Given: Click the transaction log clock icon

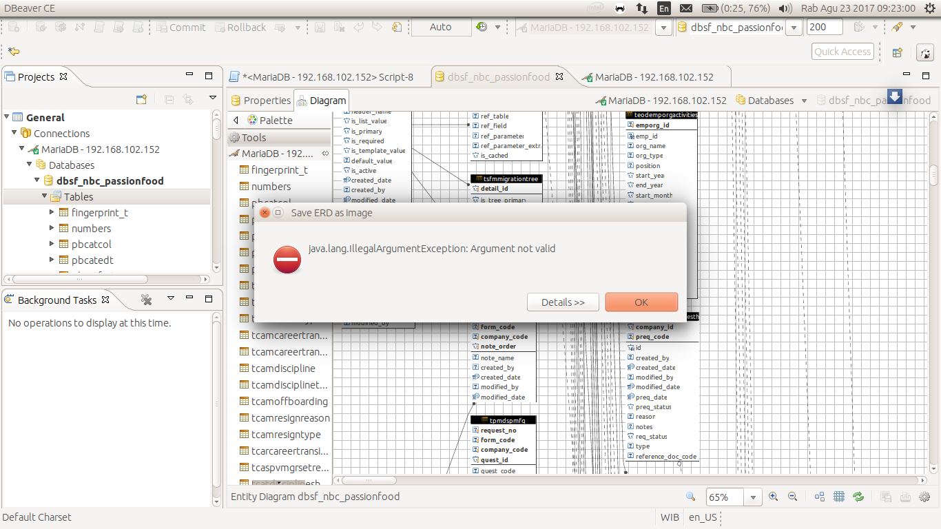Looking at the screenshot, I should (x=482, y=28).
